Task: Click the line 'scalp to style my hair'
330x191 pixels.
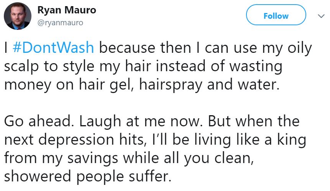Action: (x=143, y=66)
